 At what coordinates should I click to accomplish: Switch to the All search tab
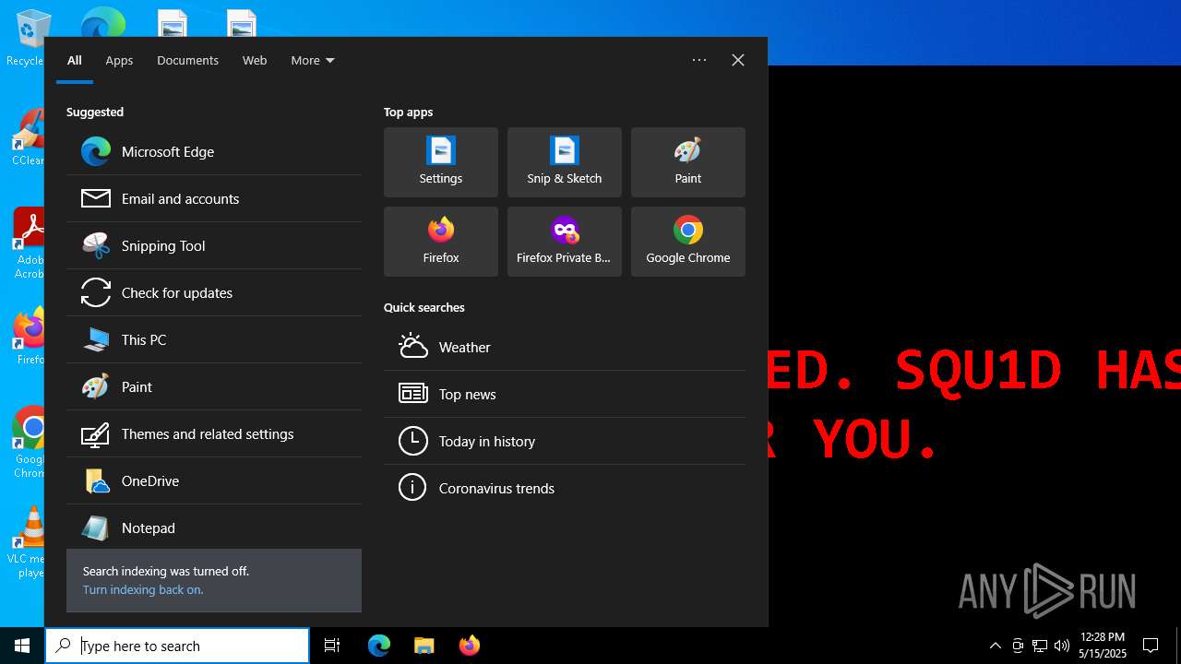pyautogui.click(x=75, y=60)
